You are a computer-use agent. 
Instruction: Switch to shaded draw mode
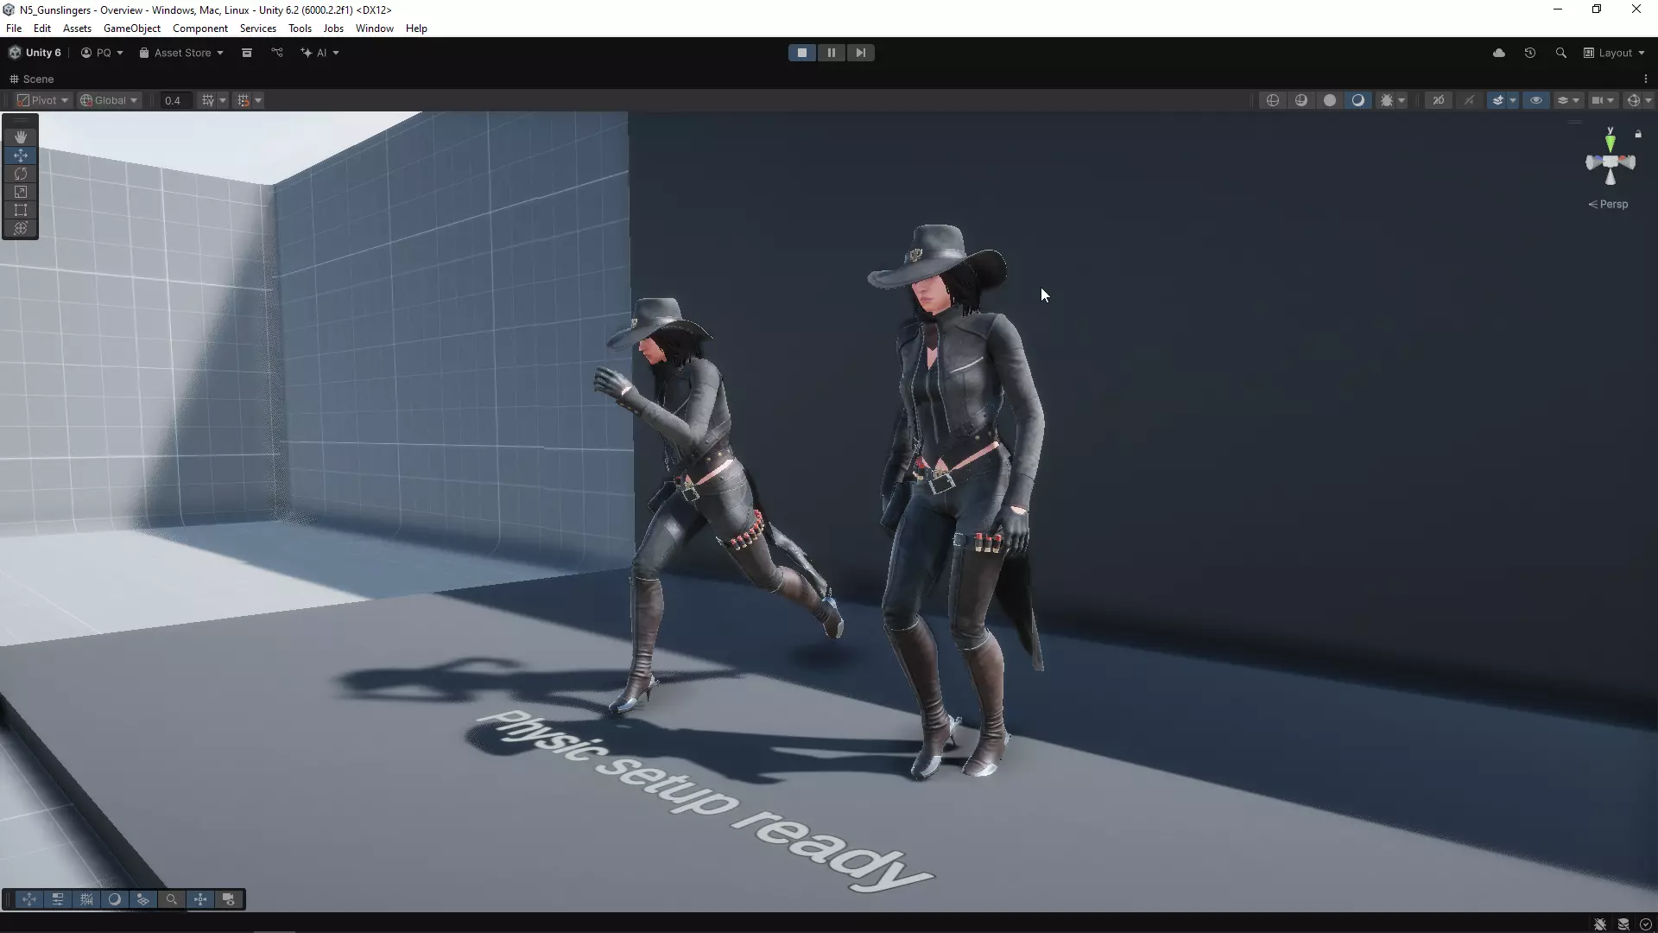[x=1358, y=100]
